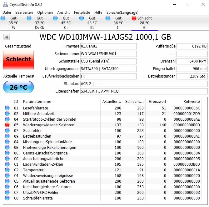This screenshot has height=207, width=209.
Task: Click the Eingeschaltet field 906 mal
Action: coord(192,69)
